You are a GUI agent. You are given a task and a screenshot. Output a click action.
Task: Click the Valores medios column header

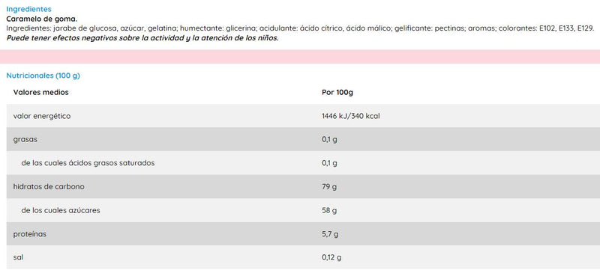point(41,93)
